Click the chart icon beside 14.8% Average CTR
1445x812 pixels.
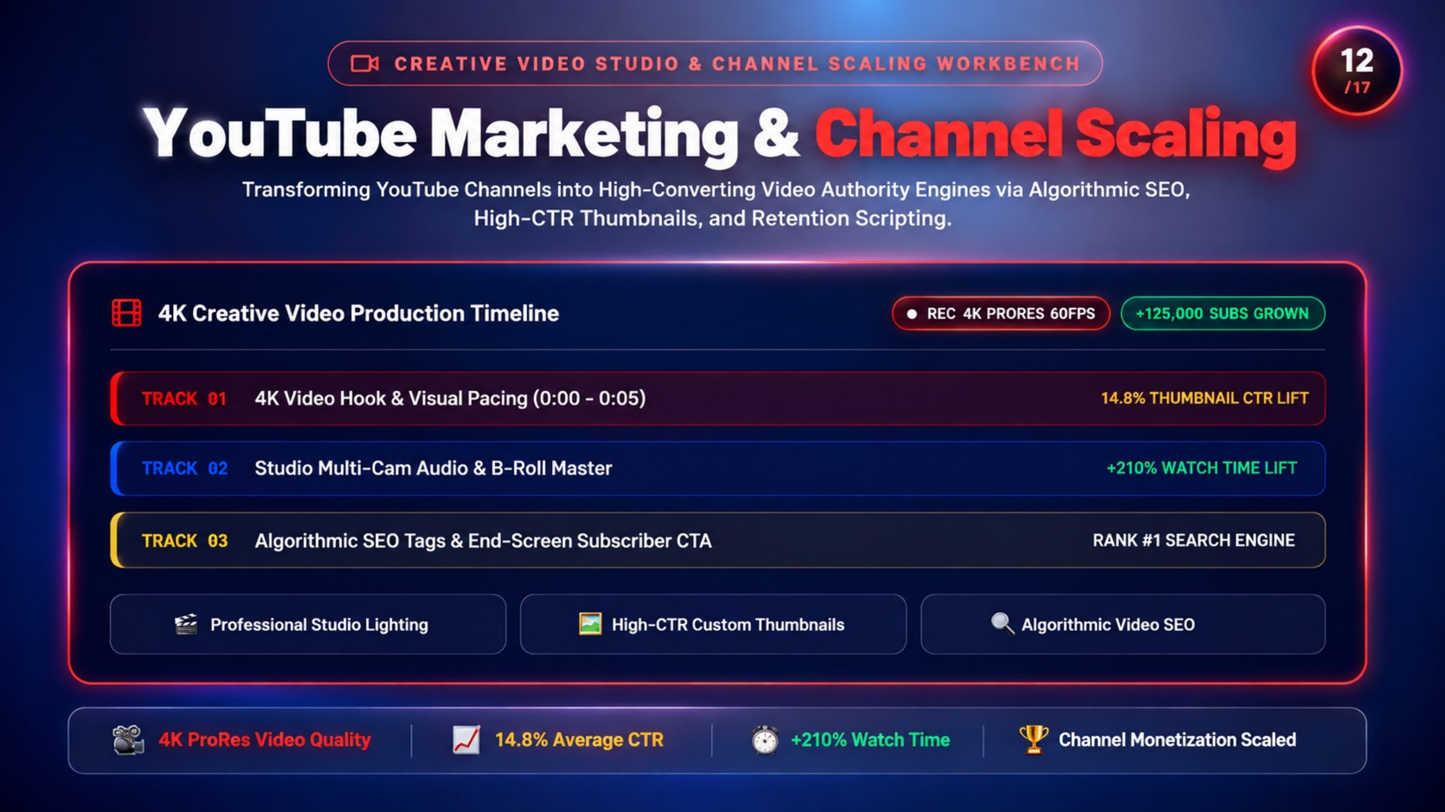(x=467, y=740)
